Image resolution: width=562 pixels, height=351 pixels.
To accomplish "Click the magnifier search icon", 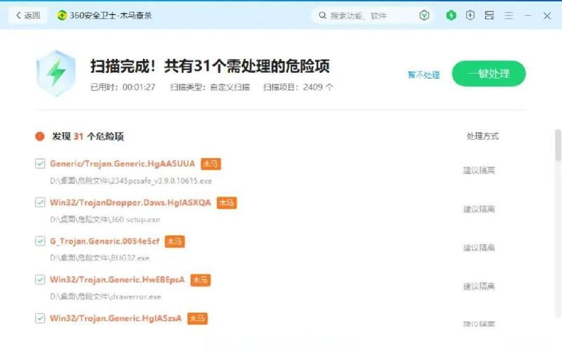I will click(x=323, y=15).
